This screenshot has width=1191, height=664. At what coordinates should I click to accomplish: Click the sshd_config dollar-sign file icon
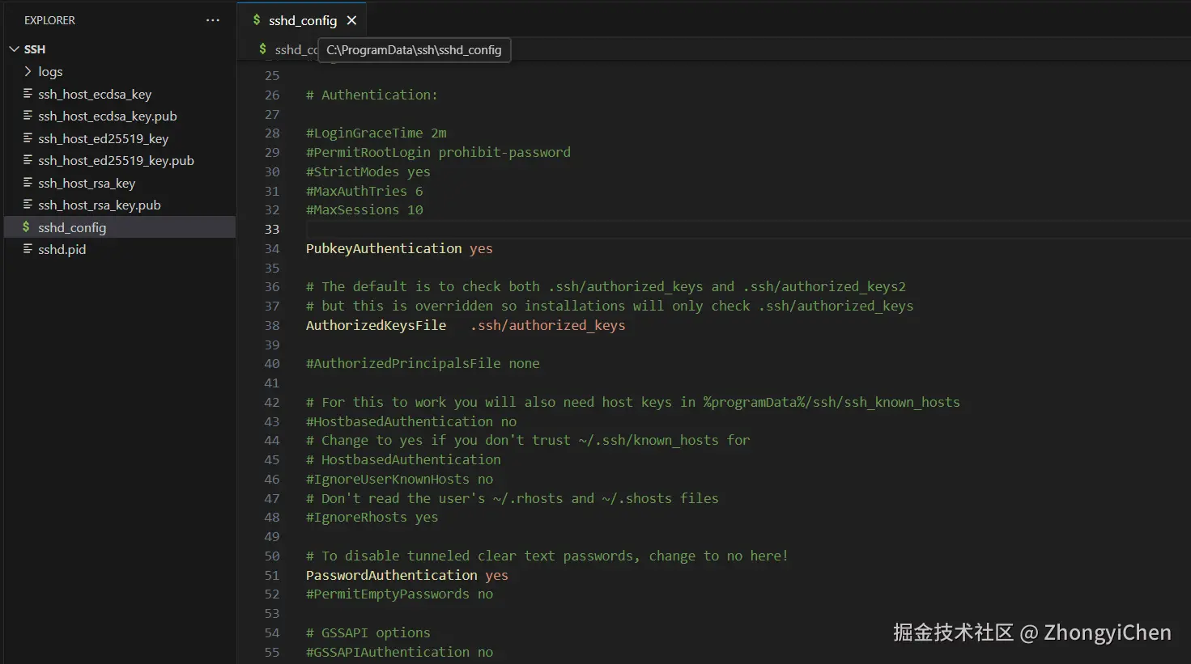[x=26, y=227]
